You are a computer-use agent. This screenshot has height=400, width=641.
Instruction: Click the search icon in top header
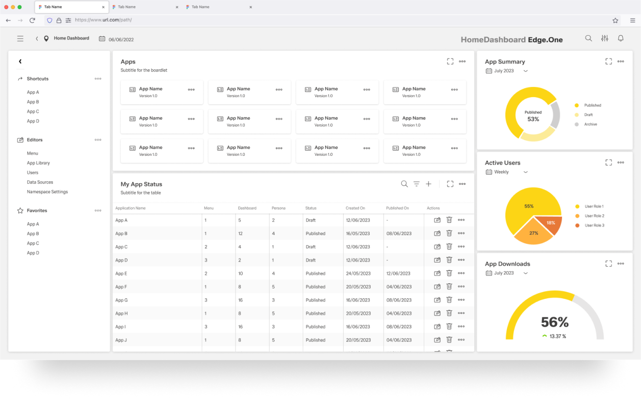(x=588, y=38)
